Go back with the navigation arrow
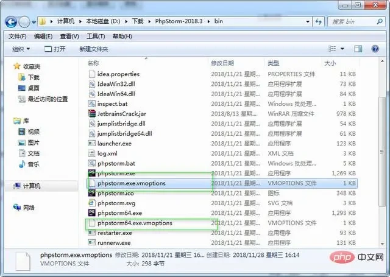Screen dimensions: 390x277 tap(10, 21)
